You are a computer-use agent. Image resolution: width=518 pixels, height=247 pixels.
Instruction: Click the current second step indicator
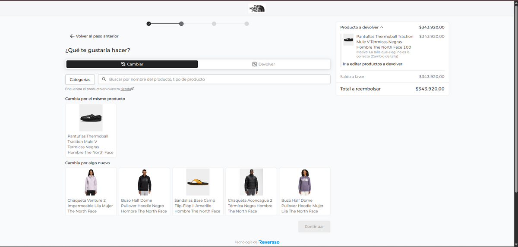pos(181,24)
